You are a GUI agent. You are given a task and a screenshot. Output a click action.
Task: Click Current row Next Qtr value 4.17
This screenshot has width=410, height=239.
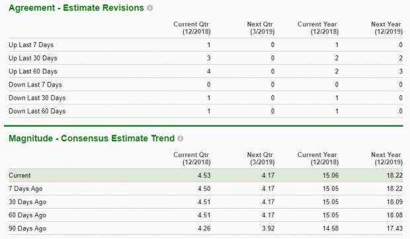coord(268,176)
